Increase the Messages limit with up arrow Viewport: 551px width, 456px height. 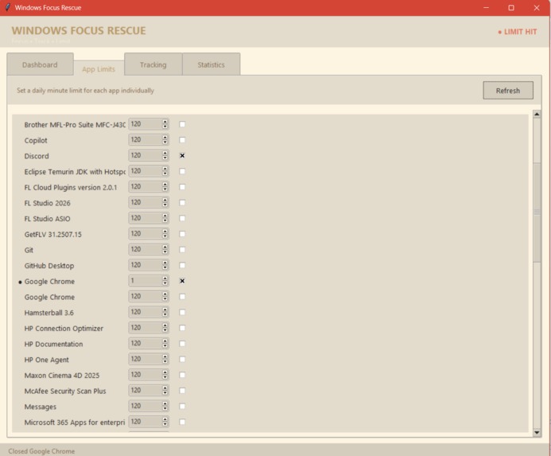click(x=165, y=403)
